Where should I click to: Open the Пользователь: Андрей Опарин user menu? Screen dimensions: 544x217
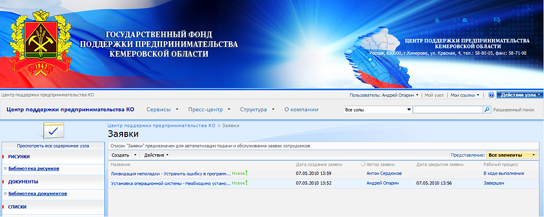(x=384, y=95)
